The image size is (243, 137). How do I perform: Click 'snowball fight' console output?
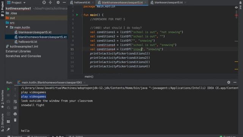[x=33, y=105]
